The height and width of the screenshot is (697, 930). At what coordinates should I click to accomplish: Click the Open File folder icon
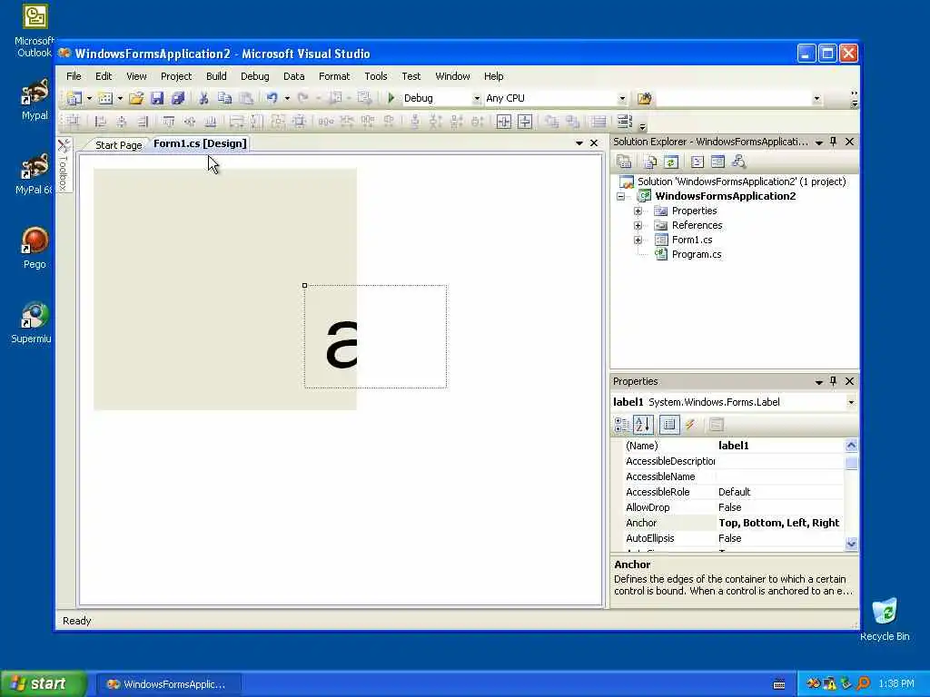136,98
